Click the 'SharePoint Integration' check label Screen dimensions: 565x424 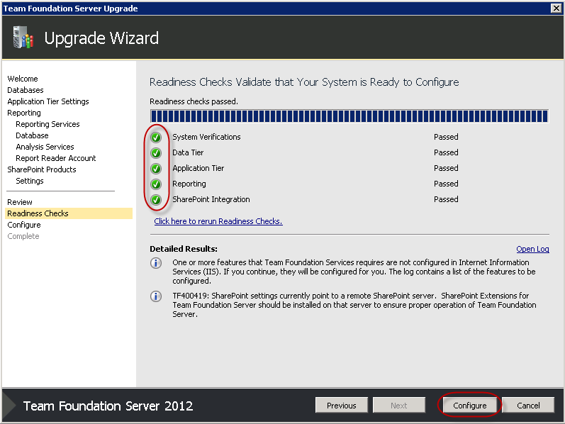coord(211,199)
